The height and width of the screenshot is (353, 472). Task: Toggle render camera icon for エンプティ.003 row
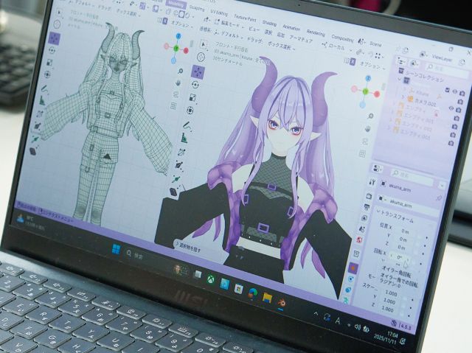pos(451,144)
